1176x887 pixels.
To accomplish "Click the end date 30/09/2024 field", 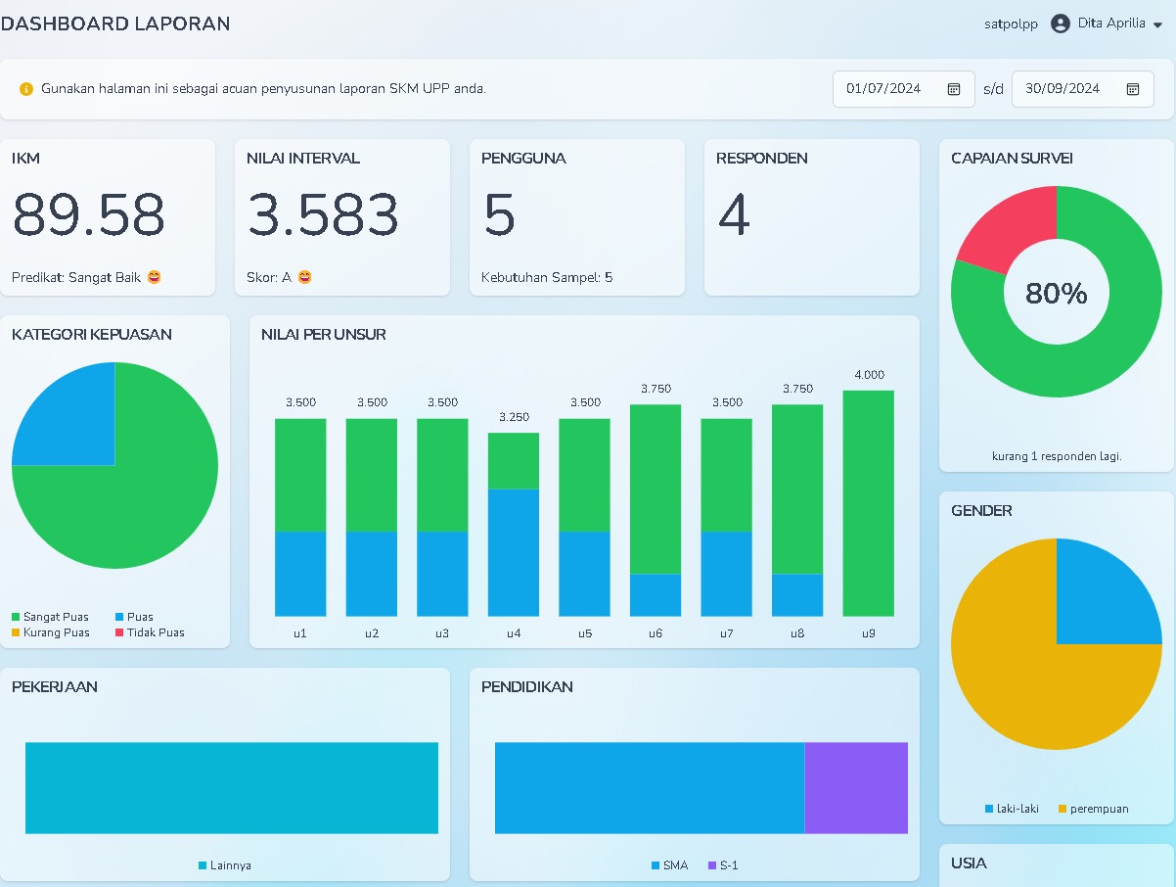I will tap(1063, 89).
